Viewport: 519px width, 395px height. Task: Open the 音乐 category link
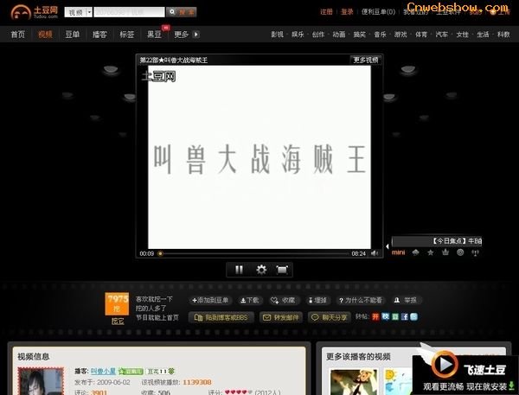click(380, 35)
